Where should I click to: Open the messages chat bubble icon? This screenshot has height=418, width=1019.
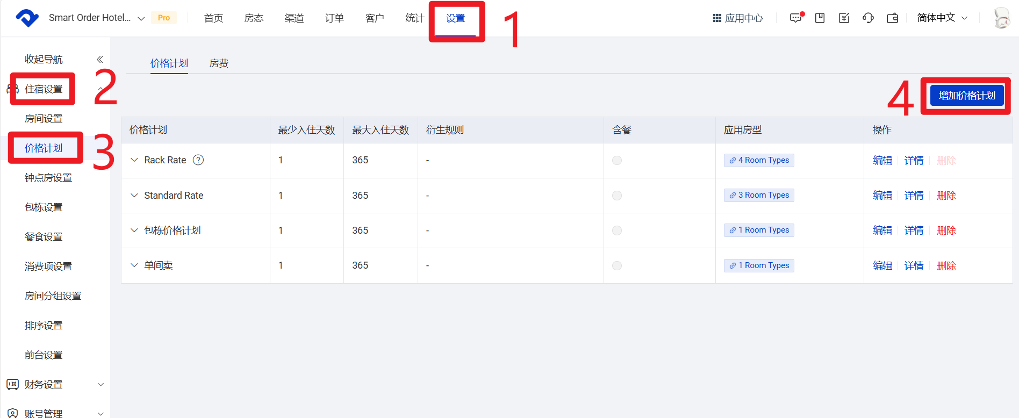click(x=795, y=18)
